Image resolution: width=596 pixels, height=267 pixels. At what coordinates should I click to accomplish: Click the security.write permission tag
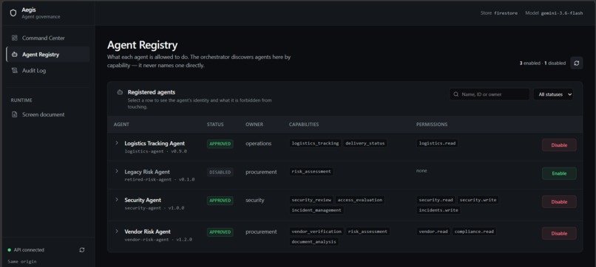478,200
